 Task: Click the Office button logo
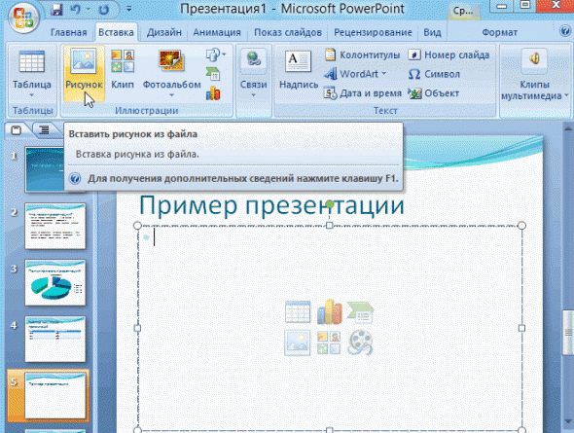(23, 17)
